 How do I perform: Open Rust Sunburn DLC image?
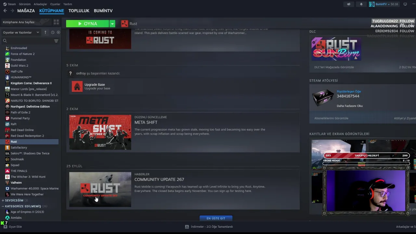tap(336, 49)
